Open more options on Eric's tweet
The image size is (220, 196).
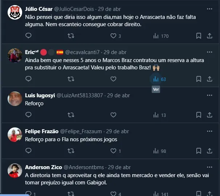pyautogui.click(x=209, y=52)
